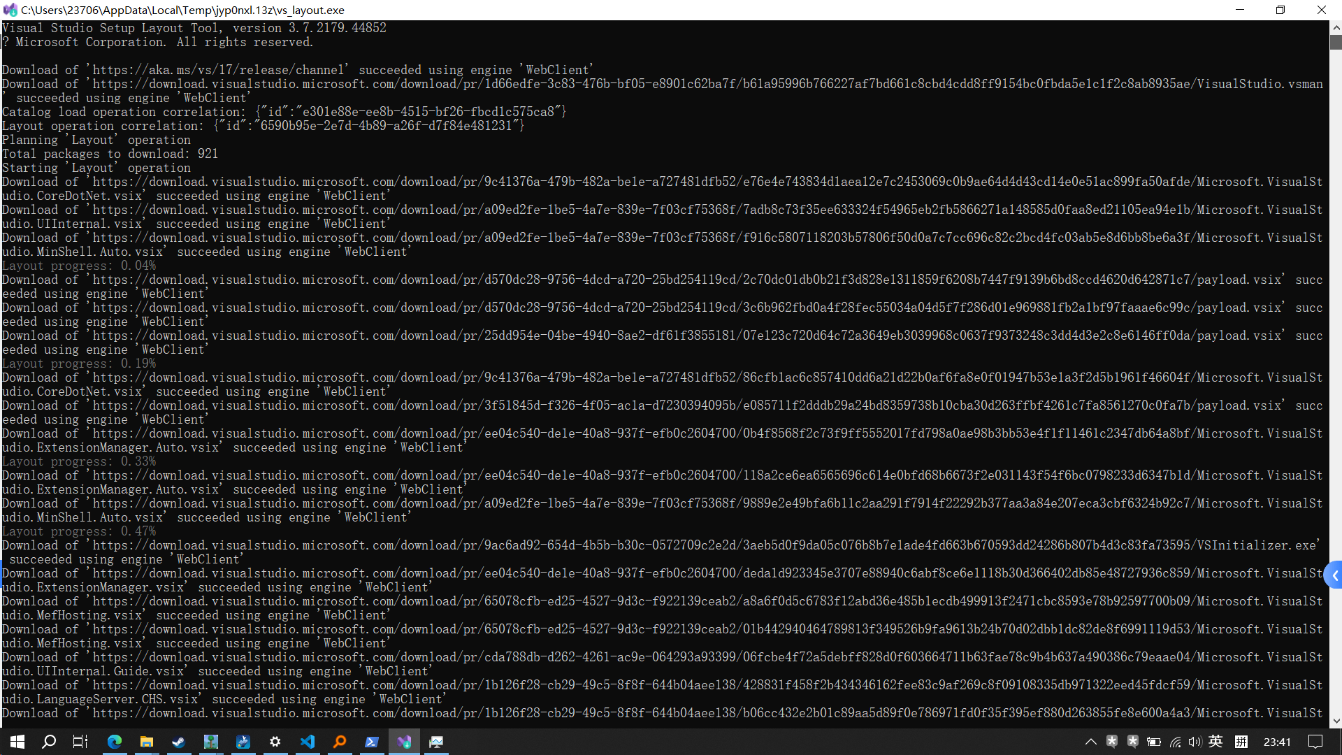Viewport: 1342px width, 755px height.
Task: Open the notification Action Center
Action: tap(1315, 742)
